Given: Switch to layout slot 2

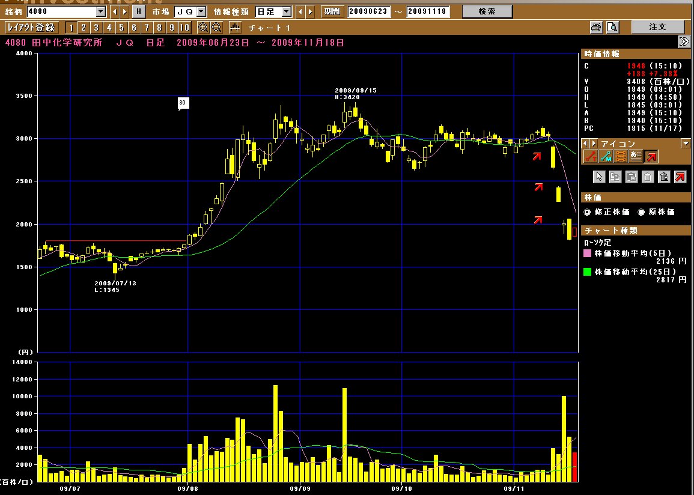Looking at the screenshot, I should [x=84, y=28].
